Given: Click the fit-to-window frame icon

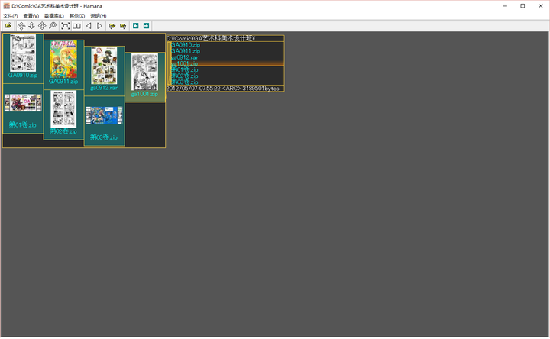Looking at the screenshot, I should click(x=65, y=26).
